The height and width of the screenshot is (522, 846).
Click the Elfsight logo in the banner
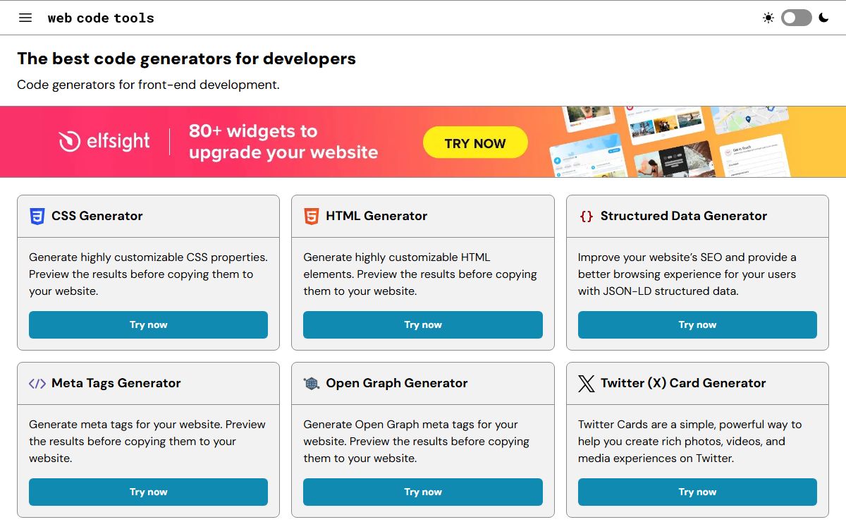(x=104, y=141)
